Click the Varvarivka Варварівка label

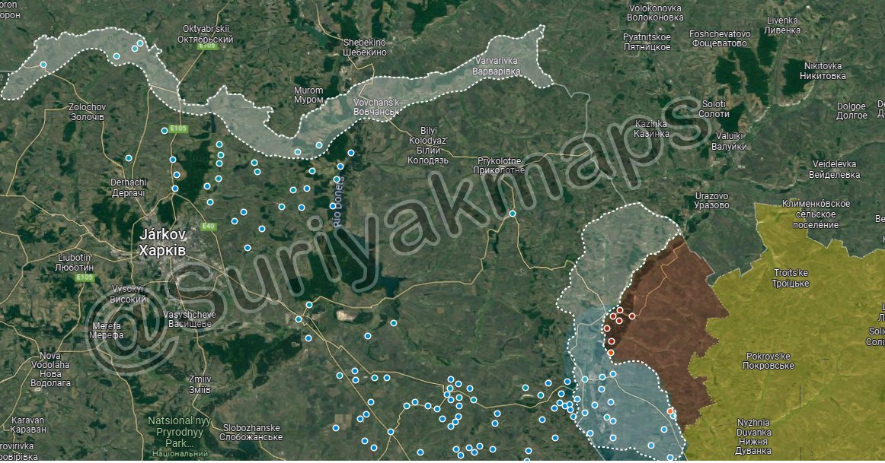click(496, 66)
